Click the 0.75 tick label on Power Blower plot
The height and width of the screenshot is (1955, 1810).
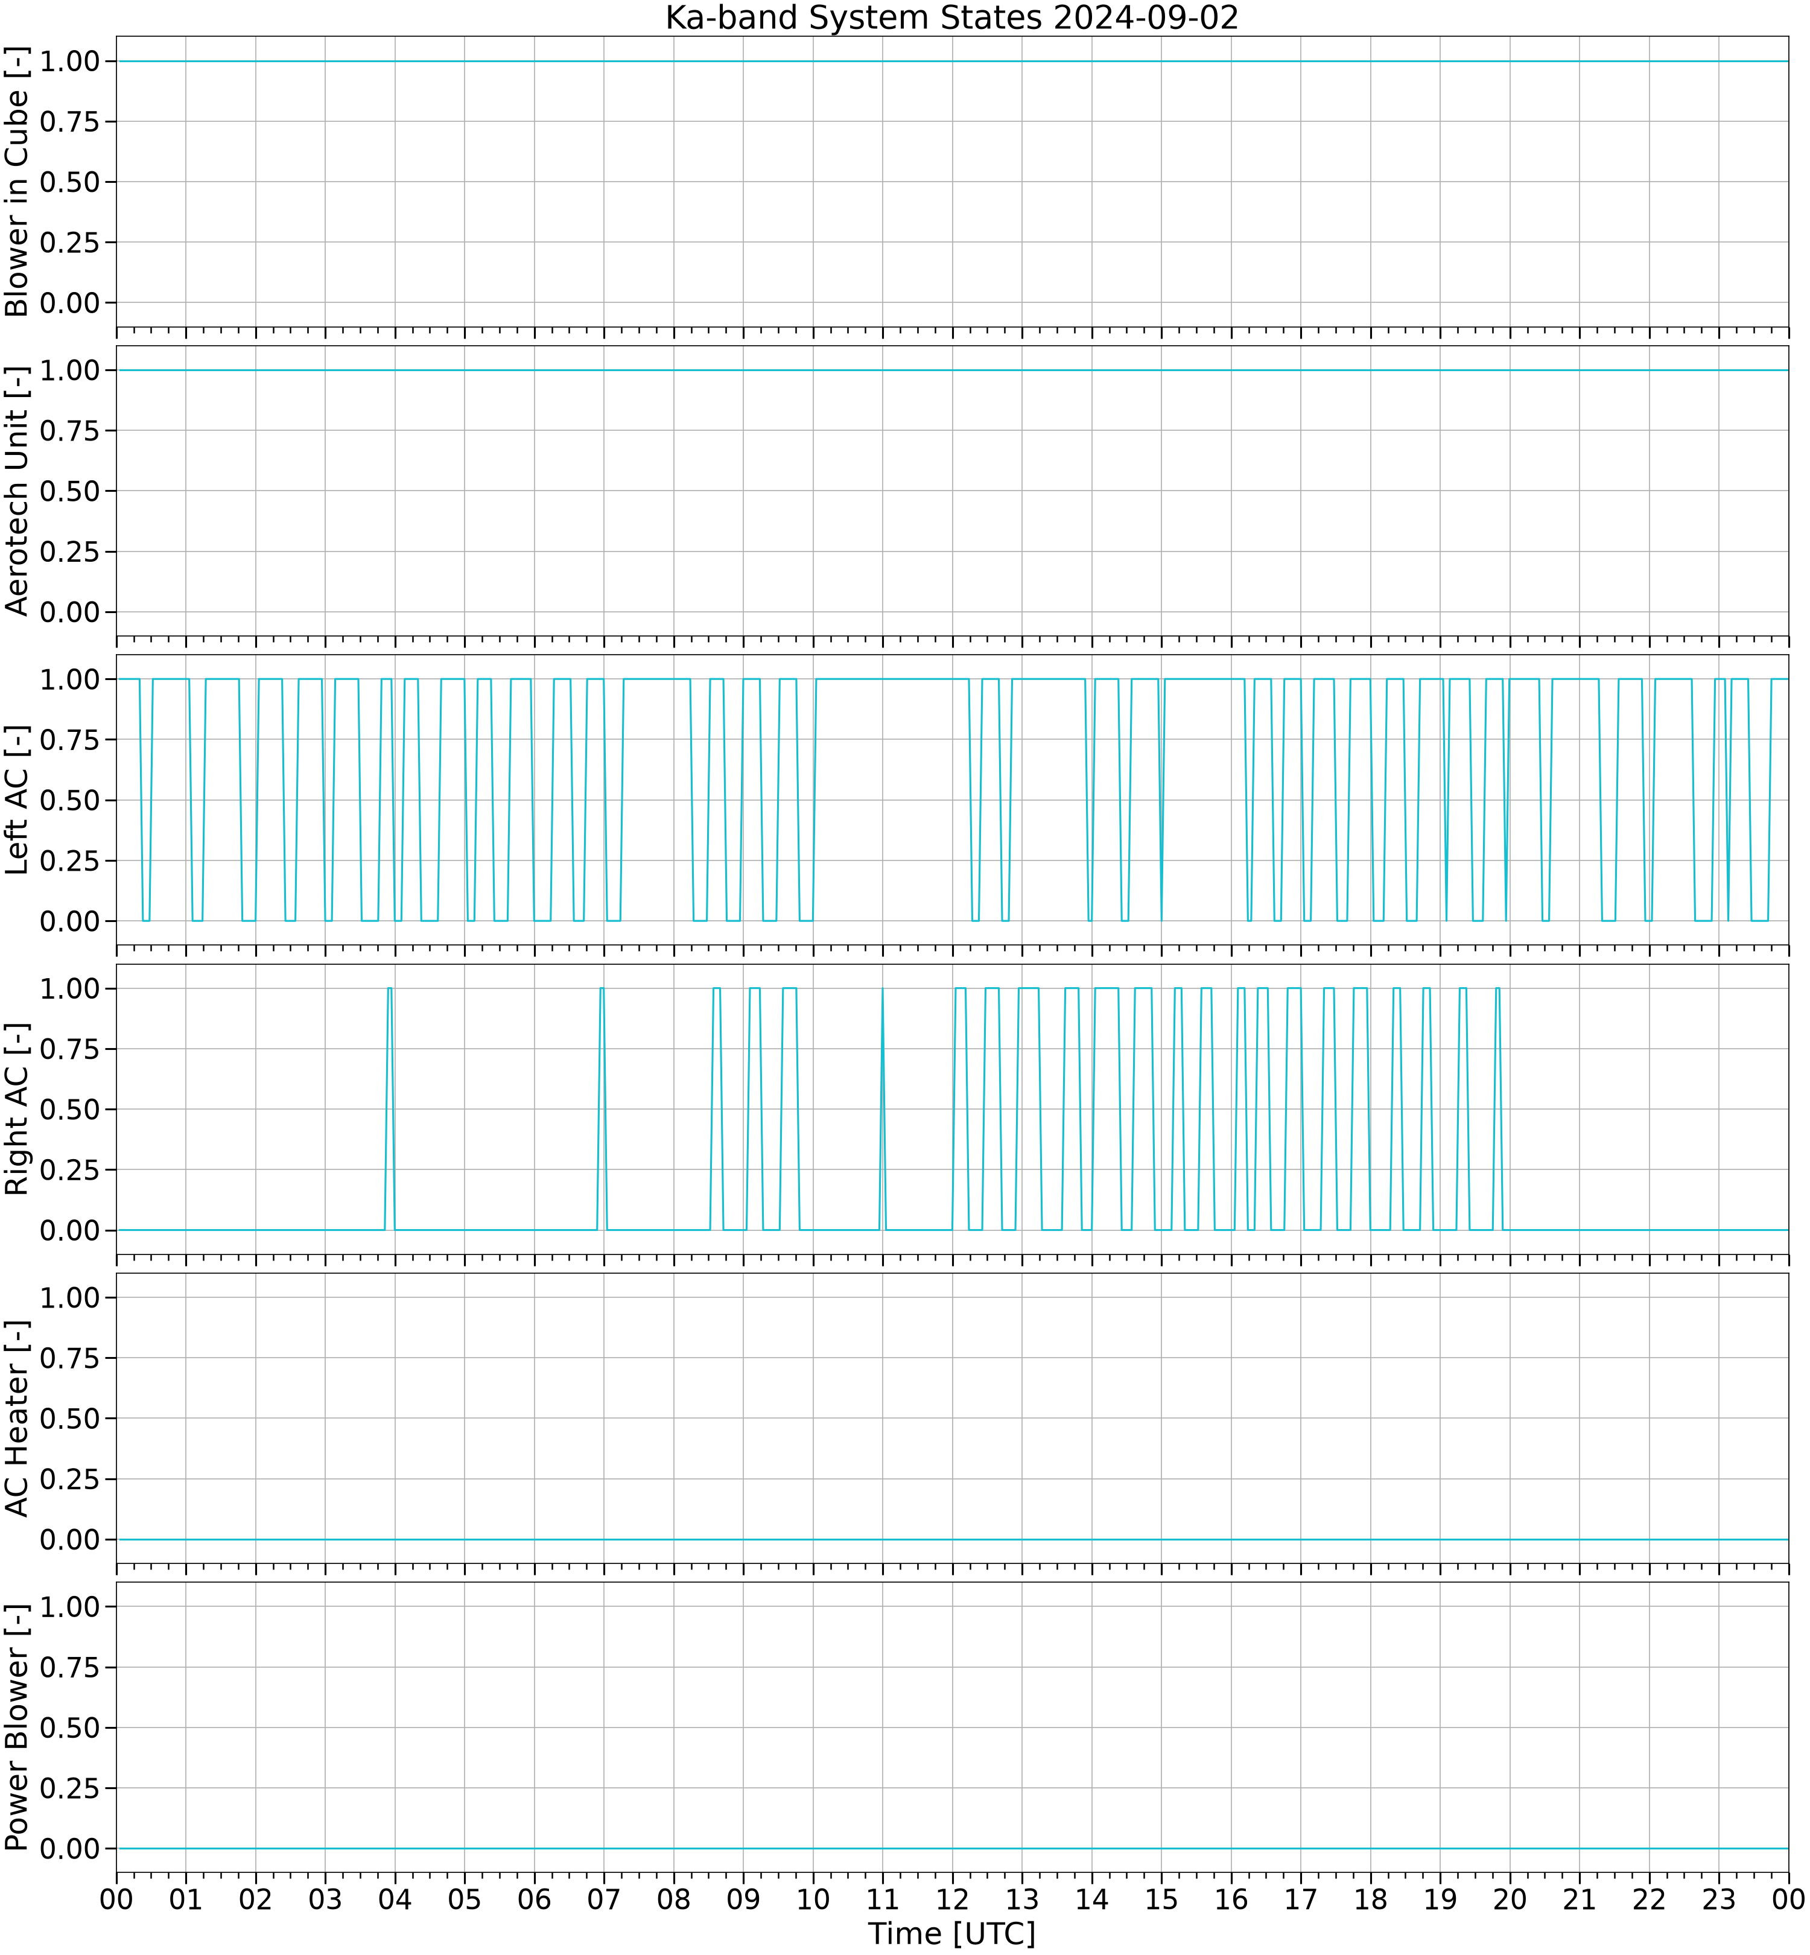point(69,1667)
